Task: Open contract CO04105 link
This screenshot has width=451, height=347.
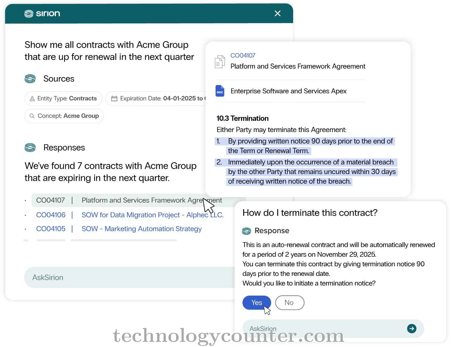Action: 51,229
